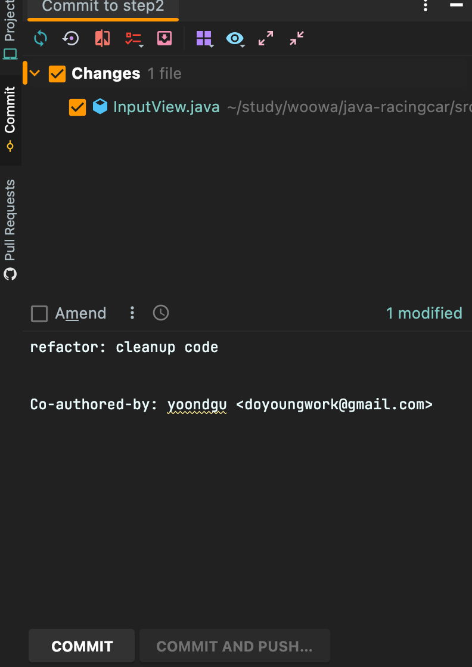Viewport: 472px width, 667px height.
Task: Collapse the Changes tree node
Action: [35, 73]
